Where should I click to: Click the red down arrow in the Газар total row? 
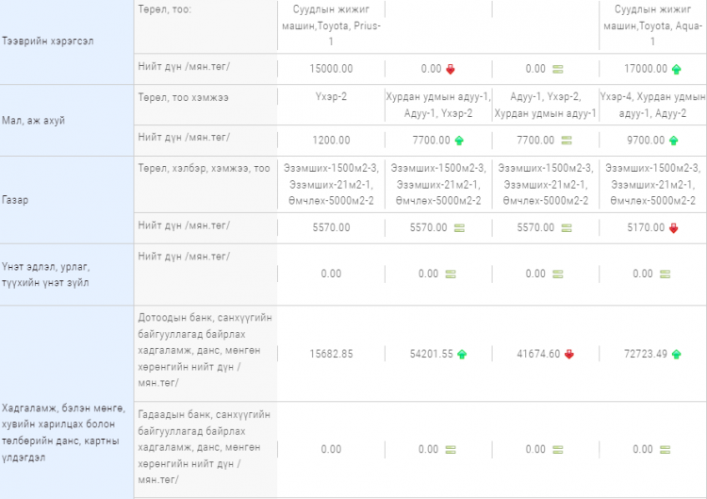[673, 227]
